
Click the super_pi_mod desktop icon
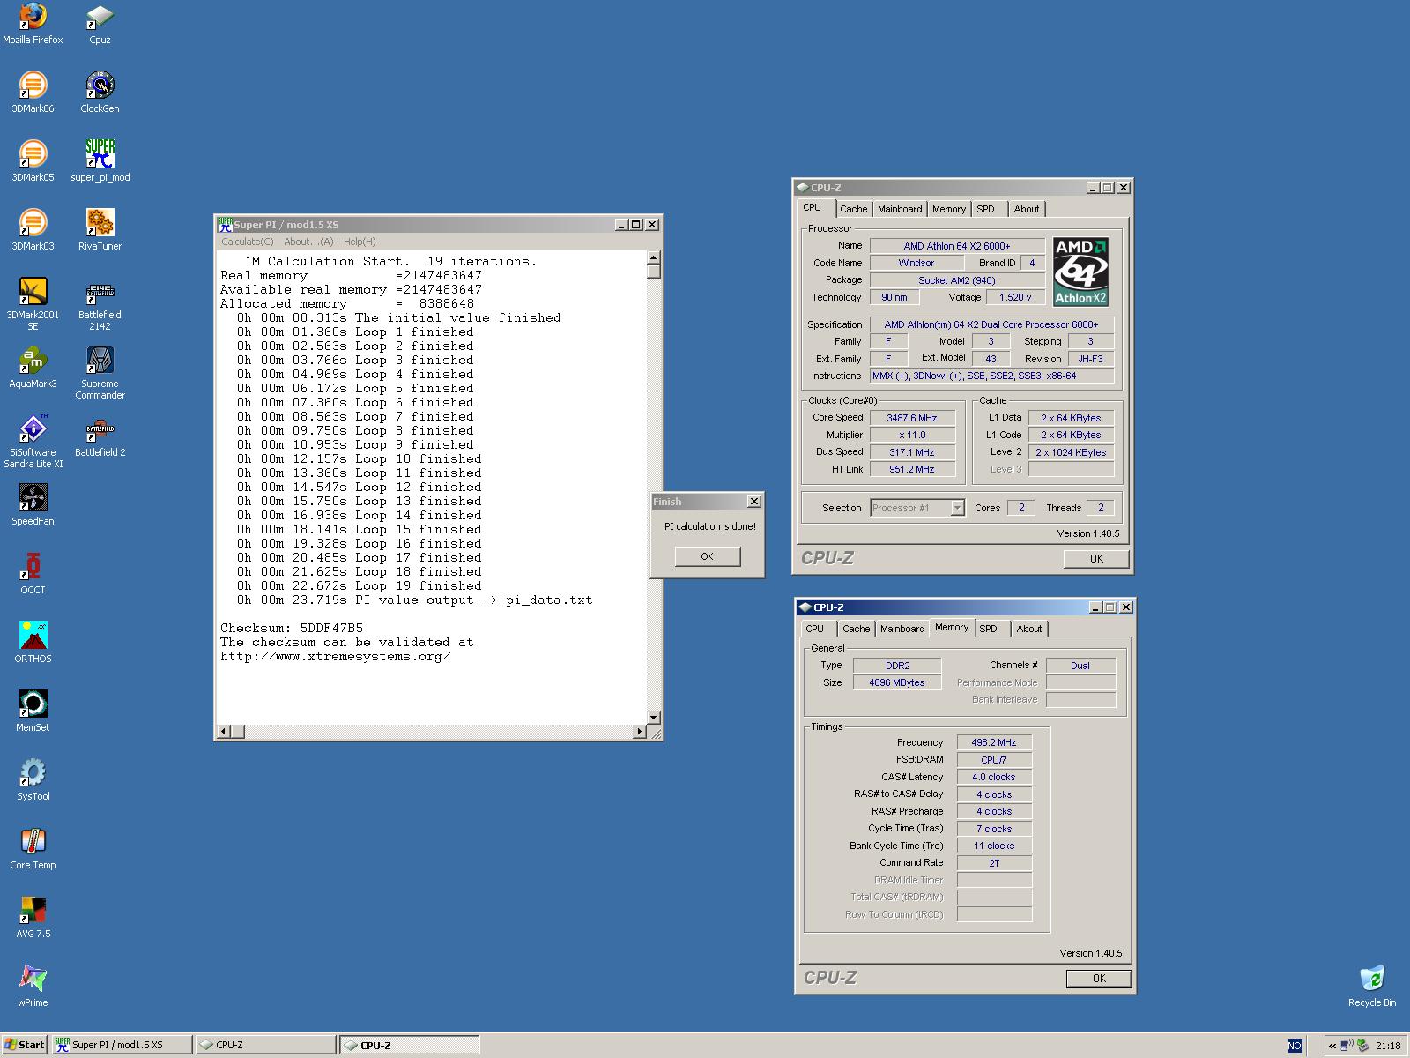coord(100,161)
